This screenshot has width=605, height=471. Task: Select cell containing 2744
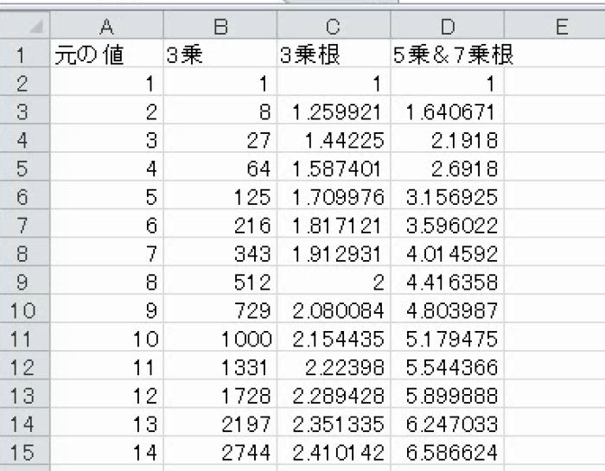point(220,450)
